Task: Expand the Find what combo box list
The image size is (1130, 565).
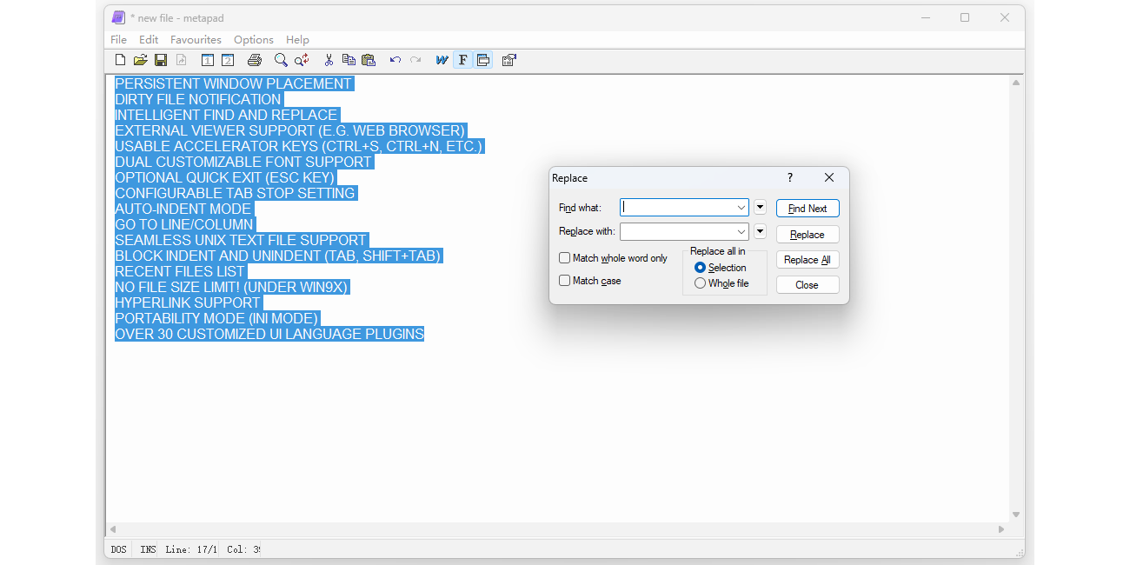Action: (741, 208)
